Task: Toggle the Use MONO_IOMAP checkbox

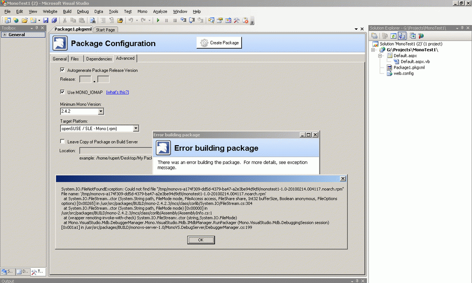Action: pyautogui.click(x=62, y=92)
